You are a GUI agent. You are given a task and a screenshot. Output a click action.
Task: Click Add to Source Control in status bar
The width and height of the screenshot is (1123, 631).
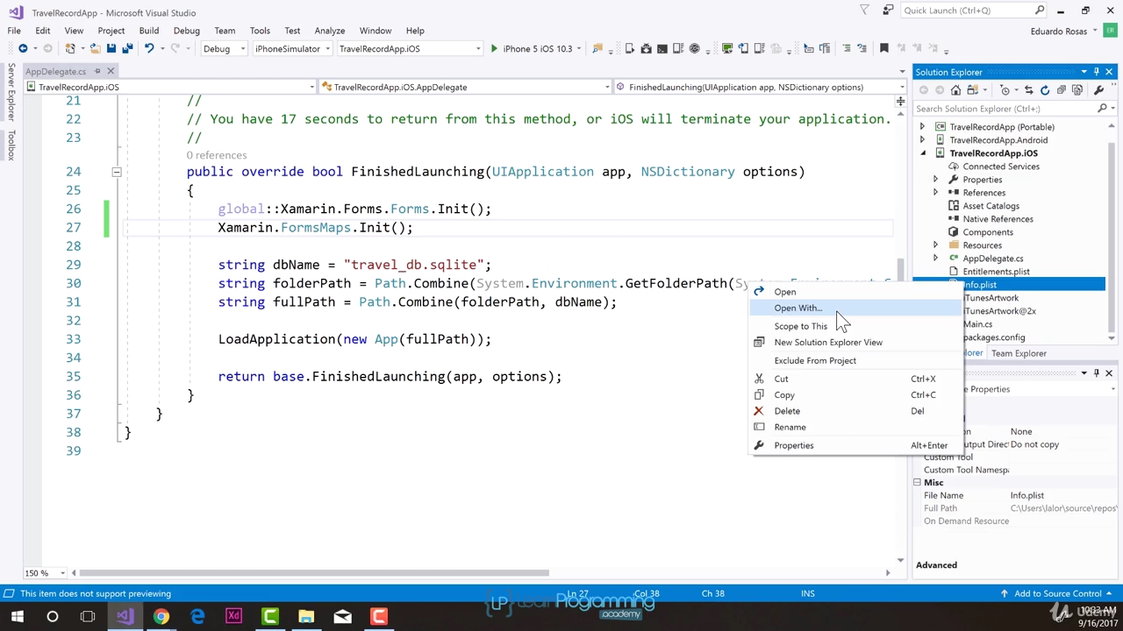point(1057,593)
